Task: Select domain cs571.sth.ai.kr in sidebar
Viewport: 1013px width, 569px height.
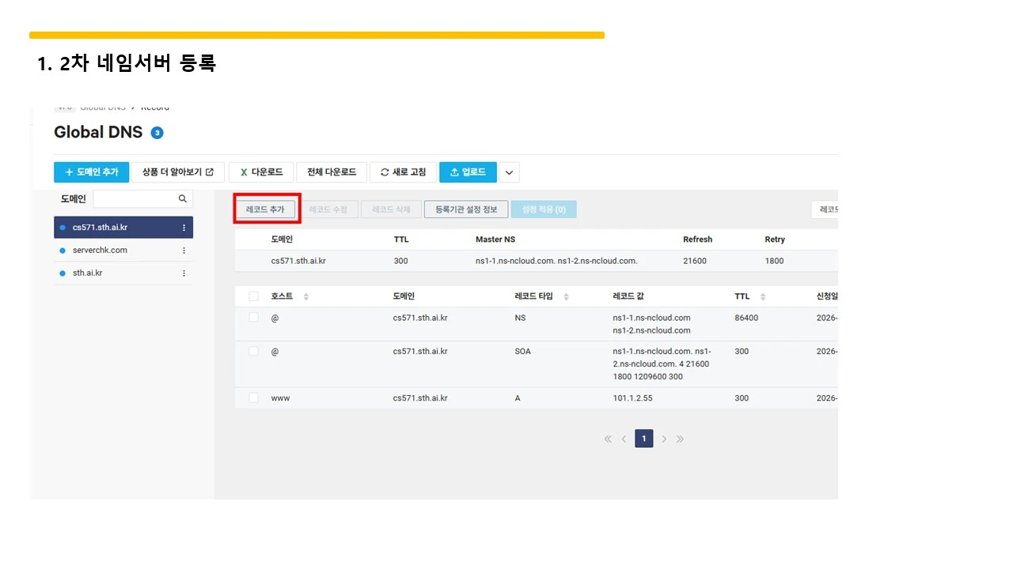Action: pos(123,228)
